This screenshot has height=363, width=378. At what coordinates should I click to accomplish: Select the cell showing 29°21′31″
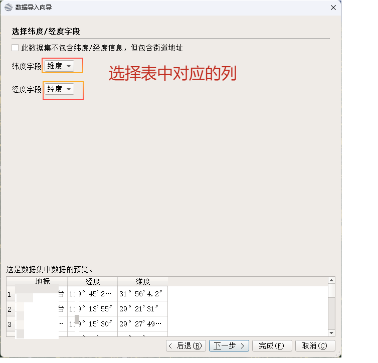[x=142, y=309]
